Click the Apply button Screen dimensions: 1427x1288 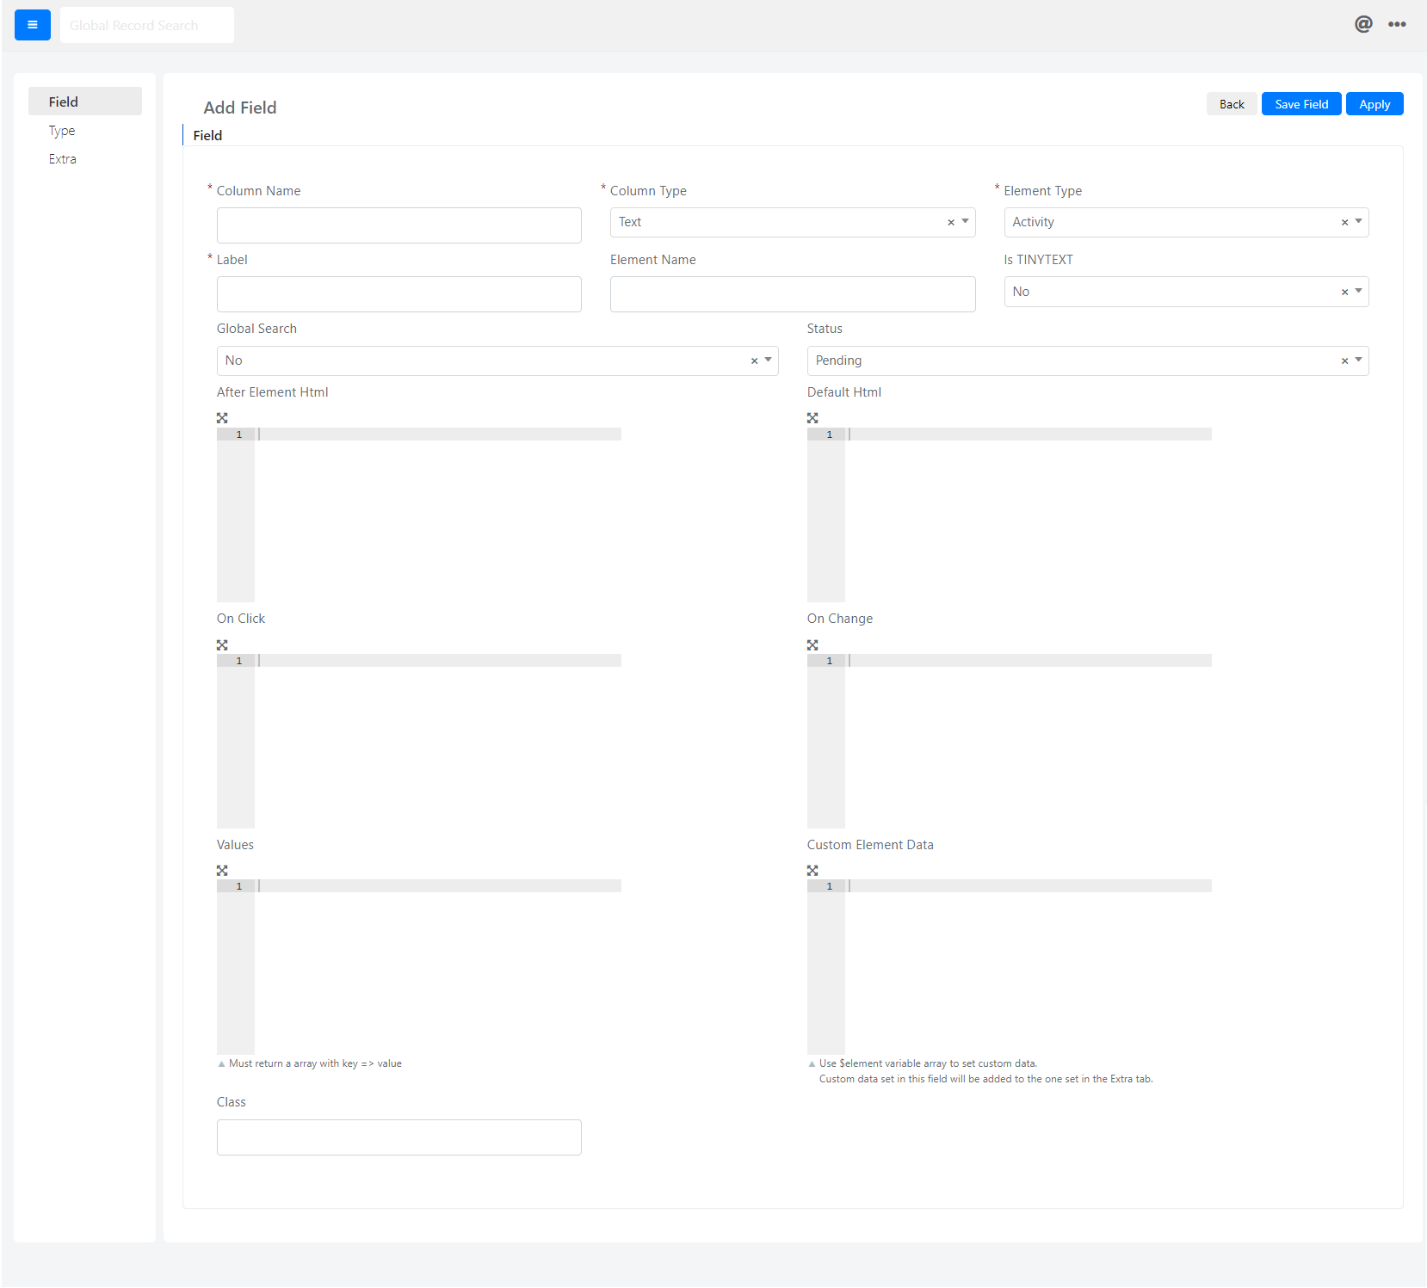click(1374, 104)
